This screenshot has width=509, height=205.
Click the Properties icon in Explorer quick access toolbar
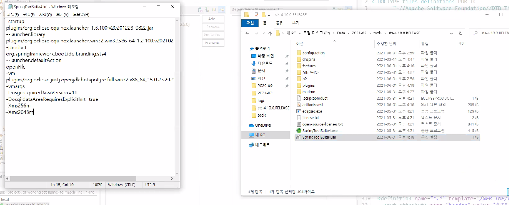click(x=256, y=15)
